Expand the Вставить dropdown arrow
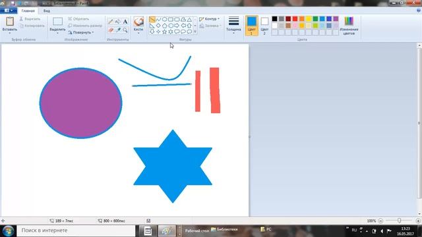Screen dimensions: 422x237 [10, 33]
